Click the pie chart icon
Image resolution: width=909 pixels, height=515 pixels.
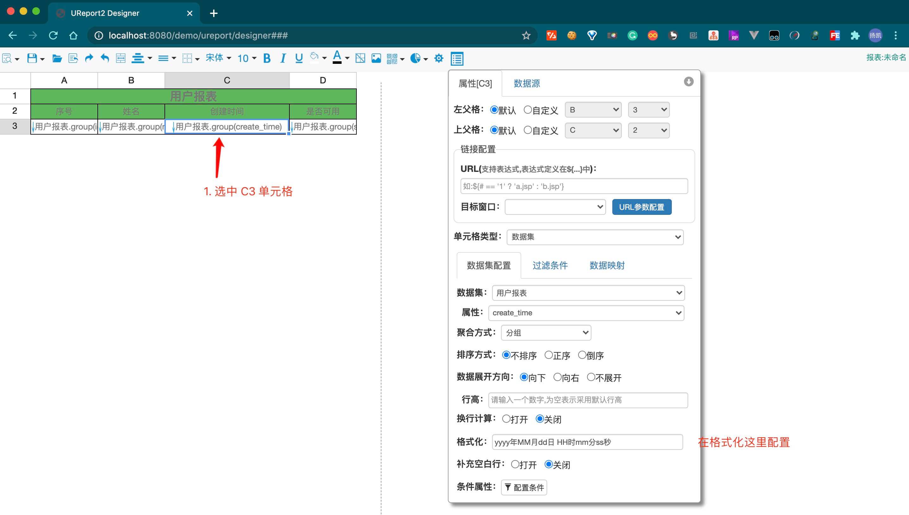click(415, 58)
